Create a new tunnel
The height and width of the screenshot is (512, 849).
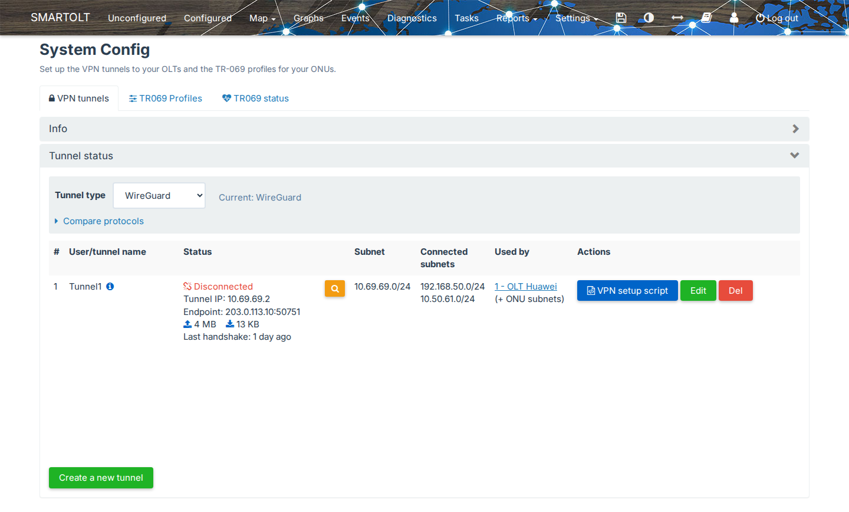101,478
